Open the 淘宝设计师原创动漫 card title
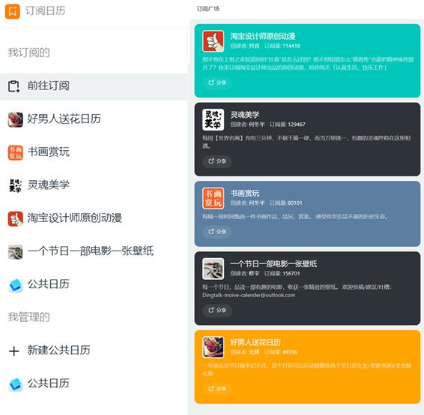 (x=263, y=36)
